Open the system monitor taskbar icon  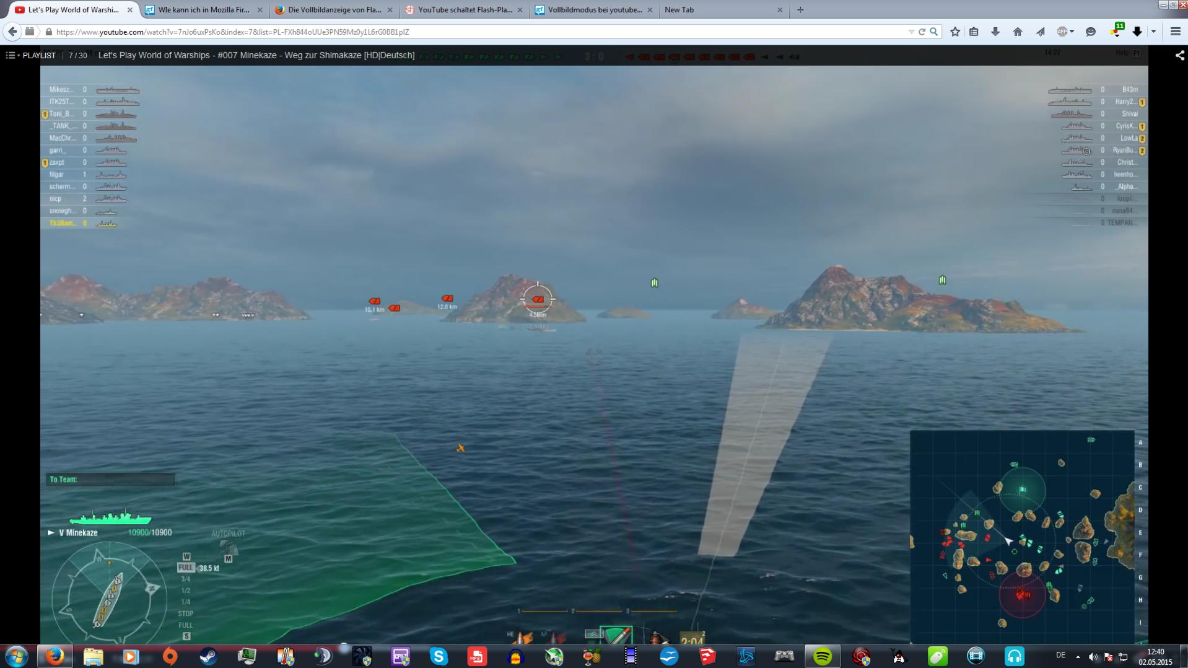[247, 656]
